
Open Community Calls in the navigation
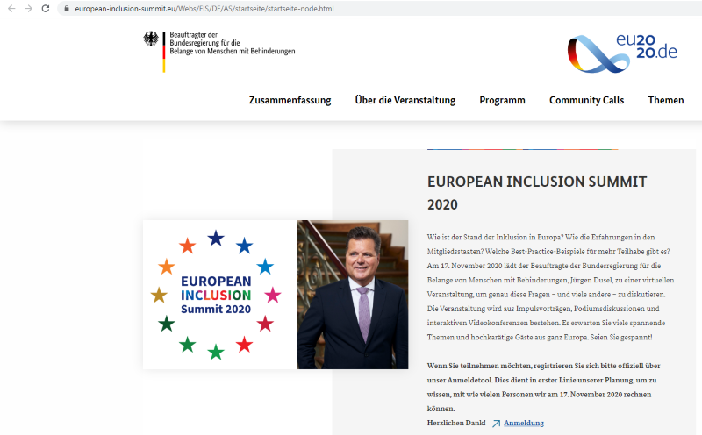(586, 100)
